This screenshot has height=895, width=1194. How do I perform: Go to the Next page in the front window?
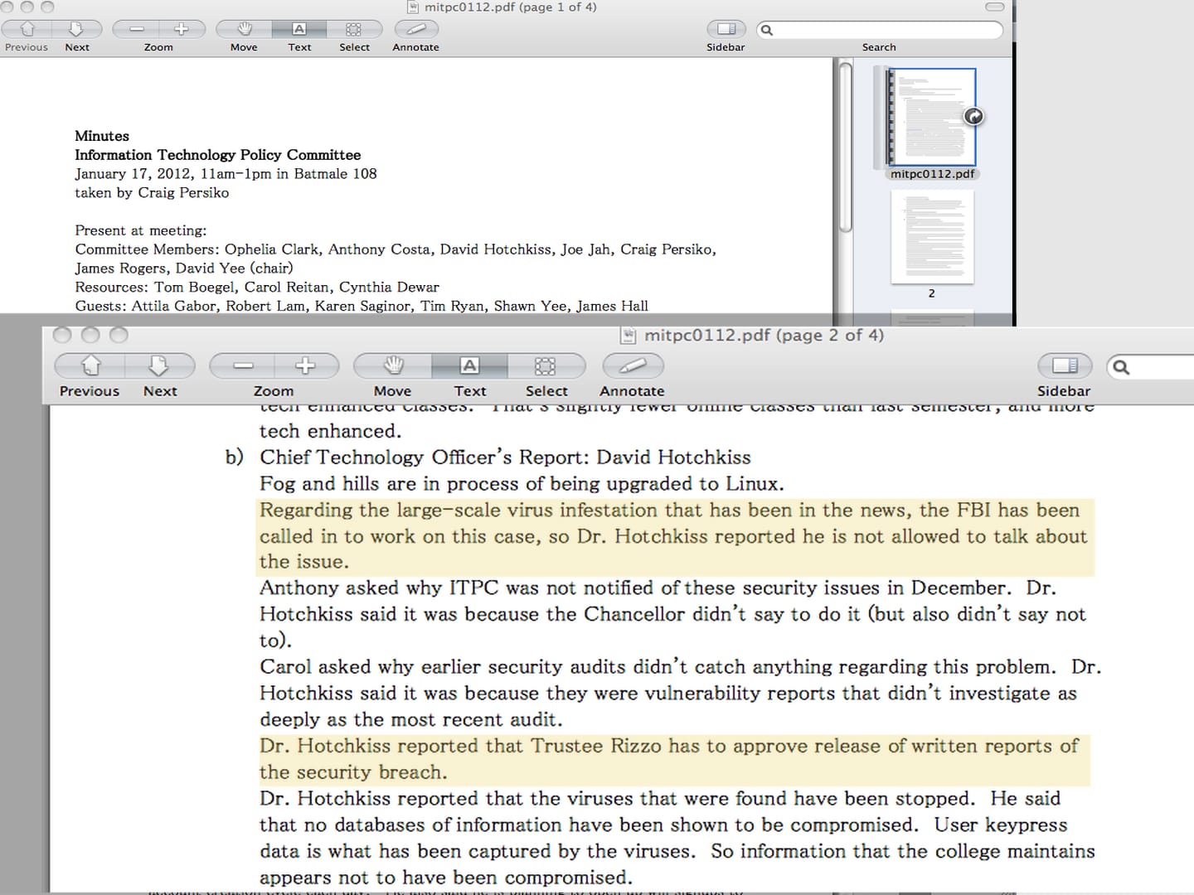pos(160,365)
